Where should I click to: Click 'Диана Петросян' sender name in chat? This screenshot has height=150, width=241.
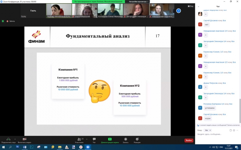click(x=210, y=83)
